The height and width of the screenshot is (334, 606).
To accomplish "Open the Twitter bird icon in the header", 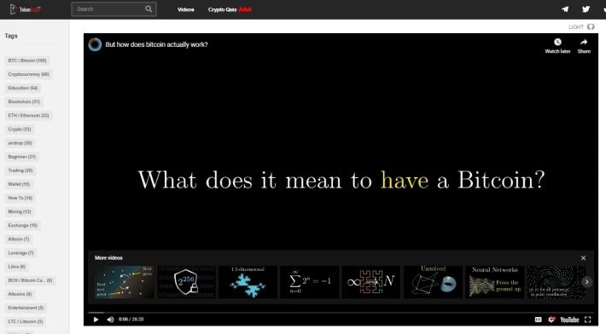I will (x=586, y=9).
